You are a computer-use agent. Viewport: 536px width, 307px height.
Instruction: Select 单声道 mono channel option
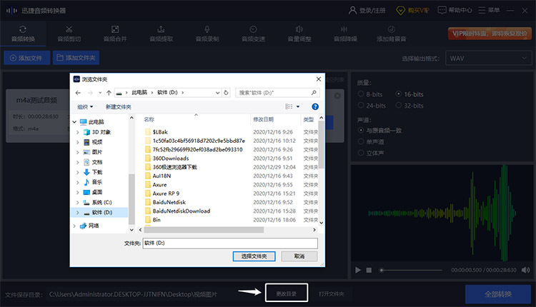pos(361,141)
